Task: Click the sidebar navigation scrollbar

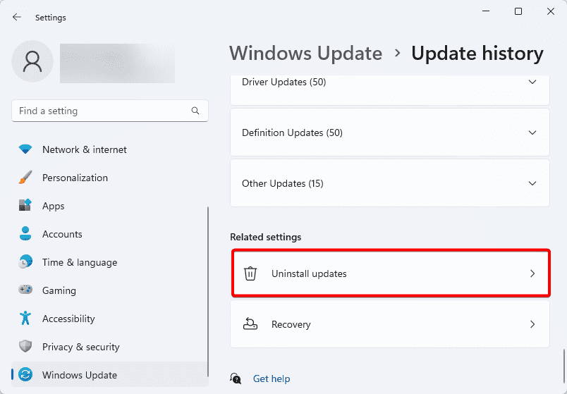Action: (207, 291)
